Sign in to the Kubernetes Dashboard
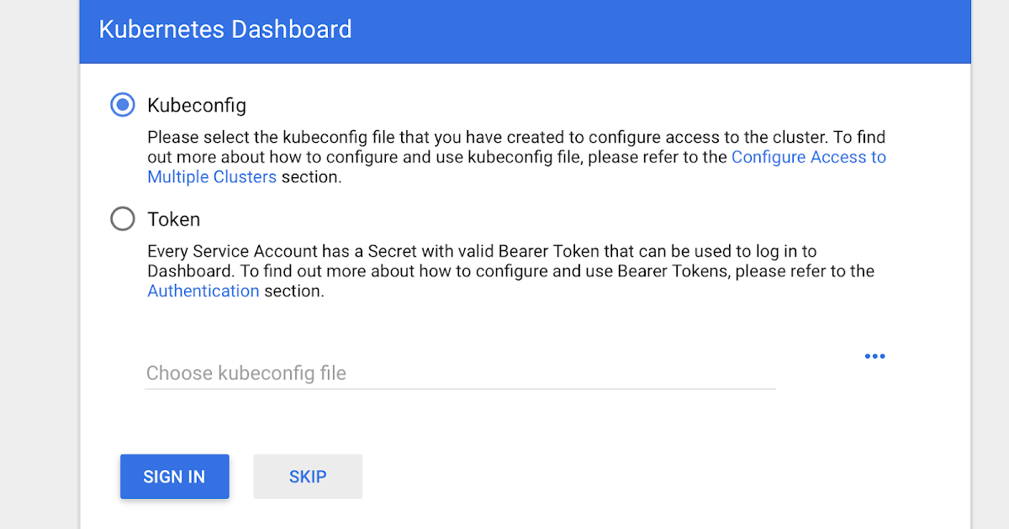Image resolution: width=1009 pixels, height=529 pixels. click(174, 476)
